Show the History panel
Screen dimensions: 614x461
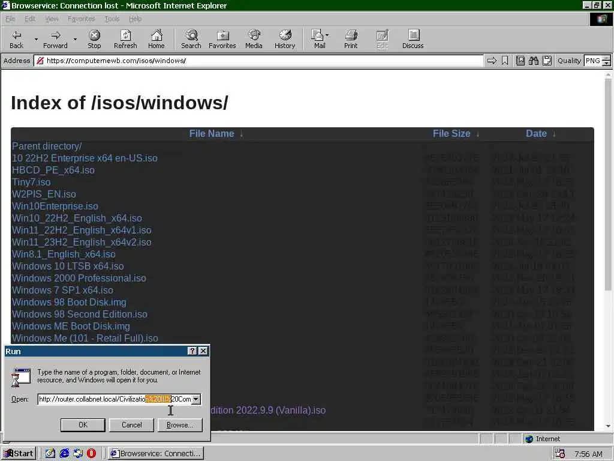[285, 39]
